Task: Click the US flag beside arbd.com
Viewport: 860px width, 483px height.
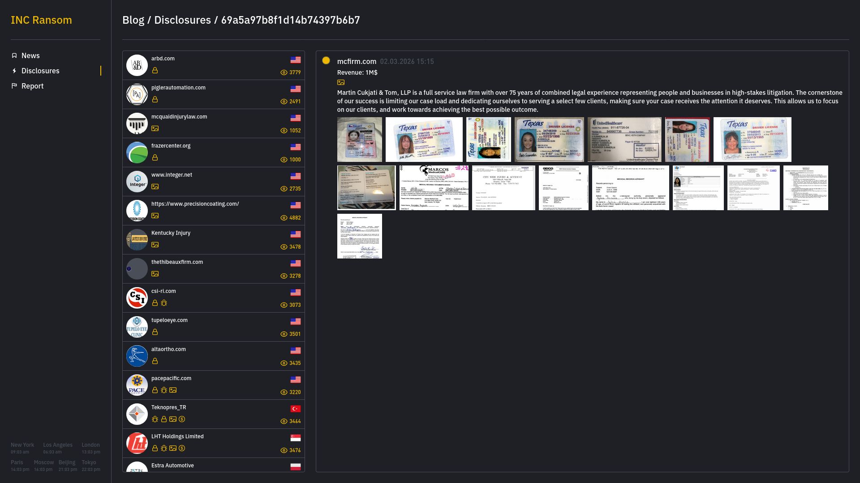Action: pyautogui.click(x=296, y=59)
